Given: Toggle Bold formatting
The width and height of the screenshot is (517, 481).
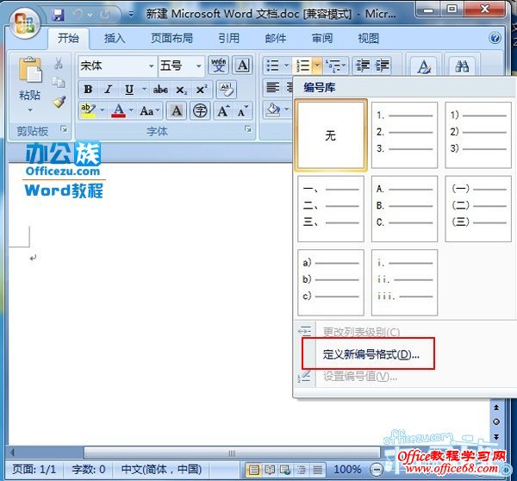Looking at the screenshot, I should point(88,90).
